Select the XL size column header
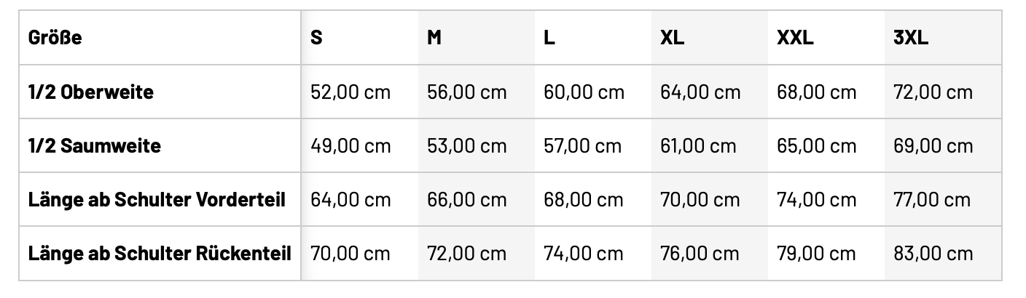1026x298 pixels. tap(672, 39)
